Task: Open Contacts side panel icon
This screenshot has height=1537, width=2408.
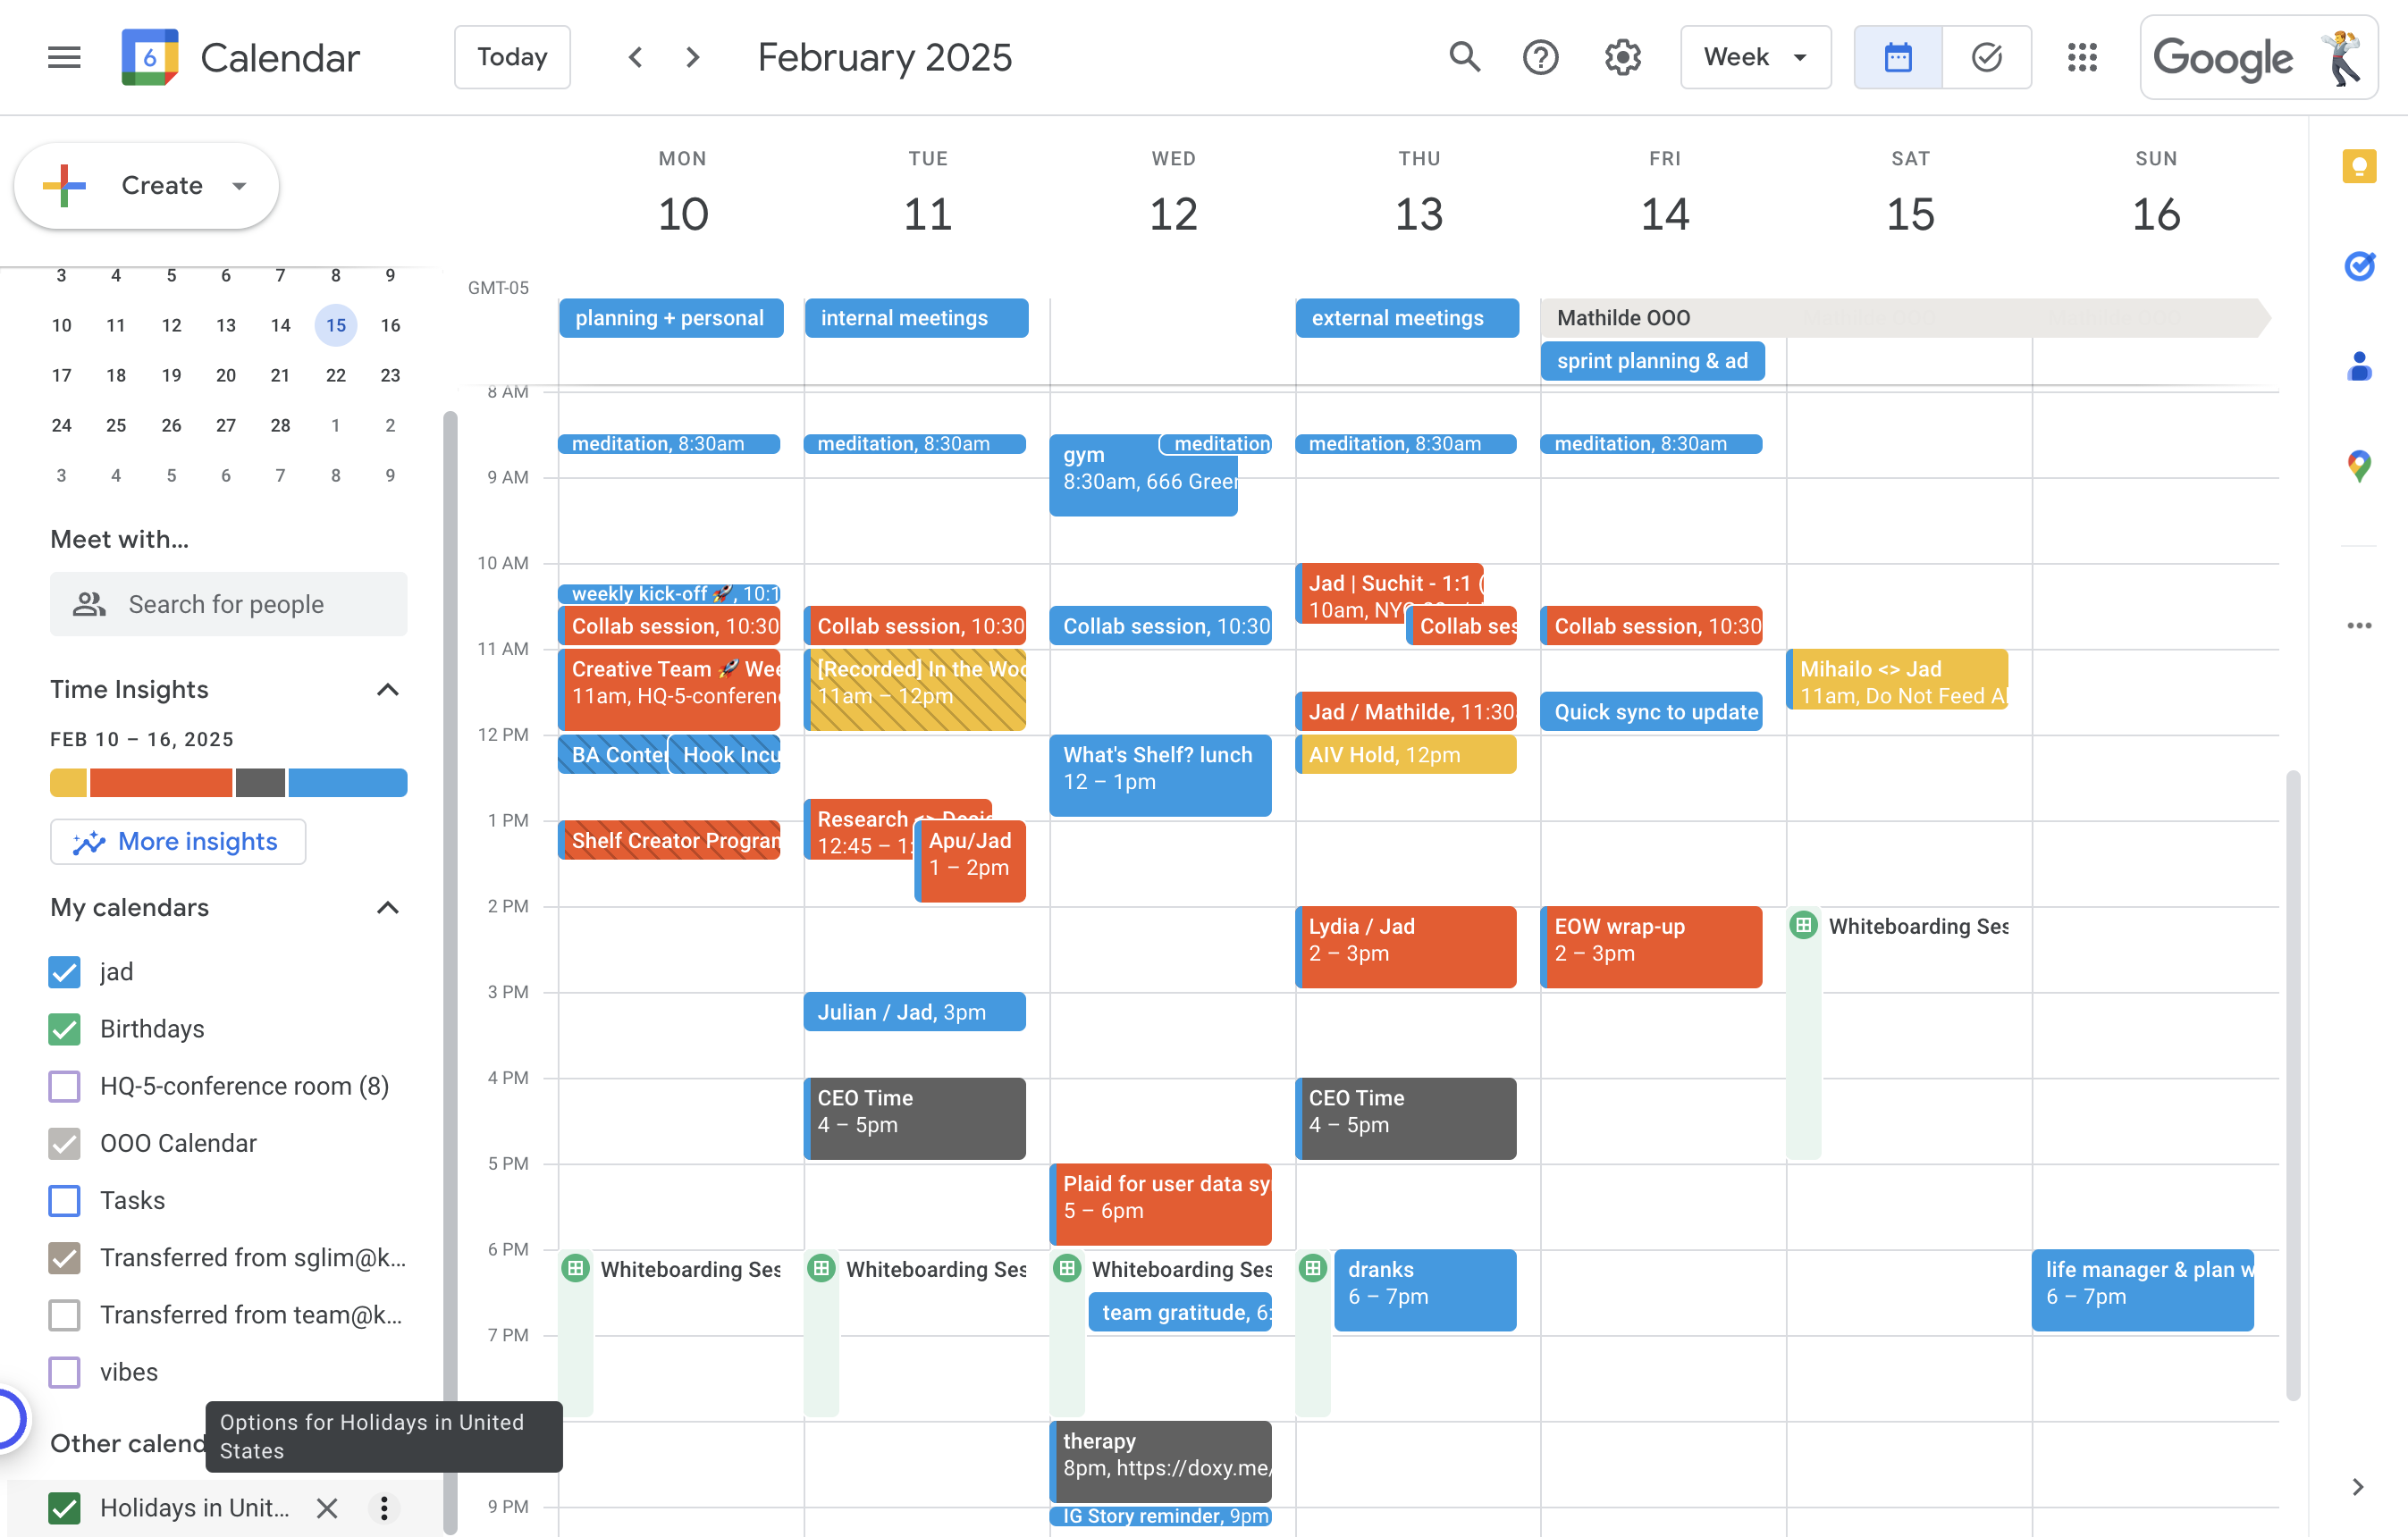Action: [x=2359, y=365]
